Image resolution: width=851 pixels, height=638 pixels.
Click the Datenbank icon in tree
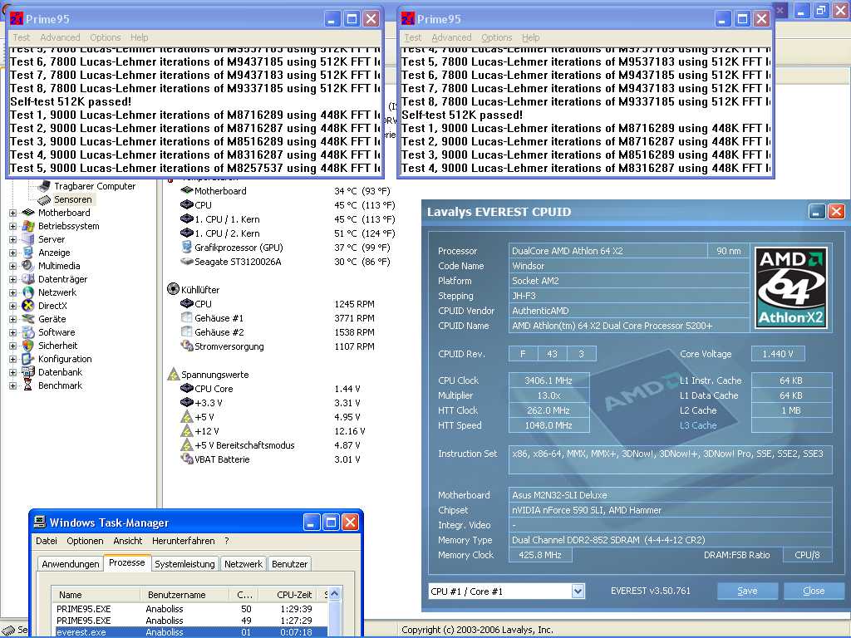28,372
